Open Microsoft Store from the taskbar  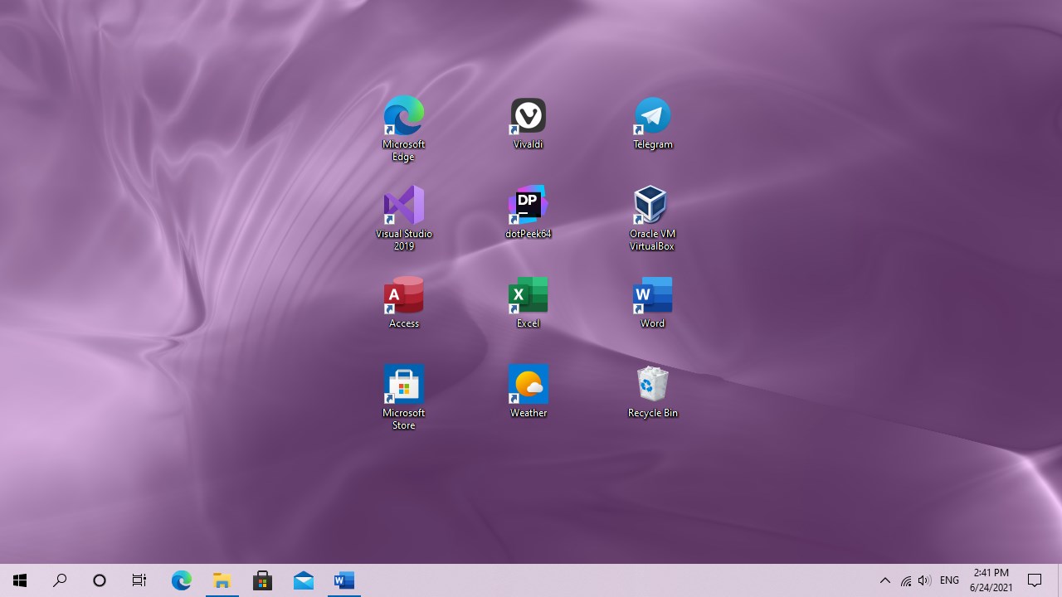tap(262, 580)
